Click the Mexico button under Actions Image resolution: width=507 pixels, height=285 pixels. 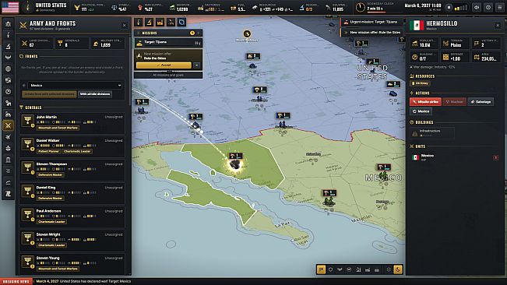[421, 111]
